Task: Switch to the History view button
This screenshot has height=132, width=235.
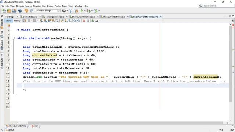Action: tap(17, 21)
